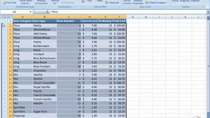Click Text to Columns

coord(127,2)
